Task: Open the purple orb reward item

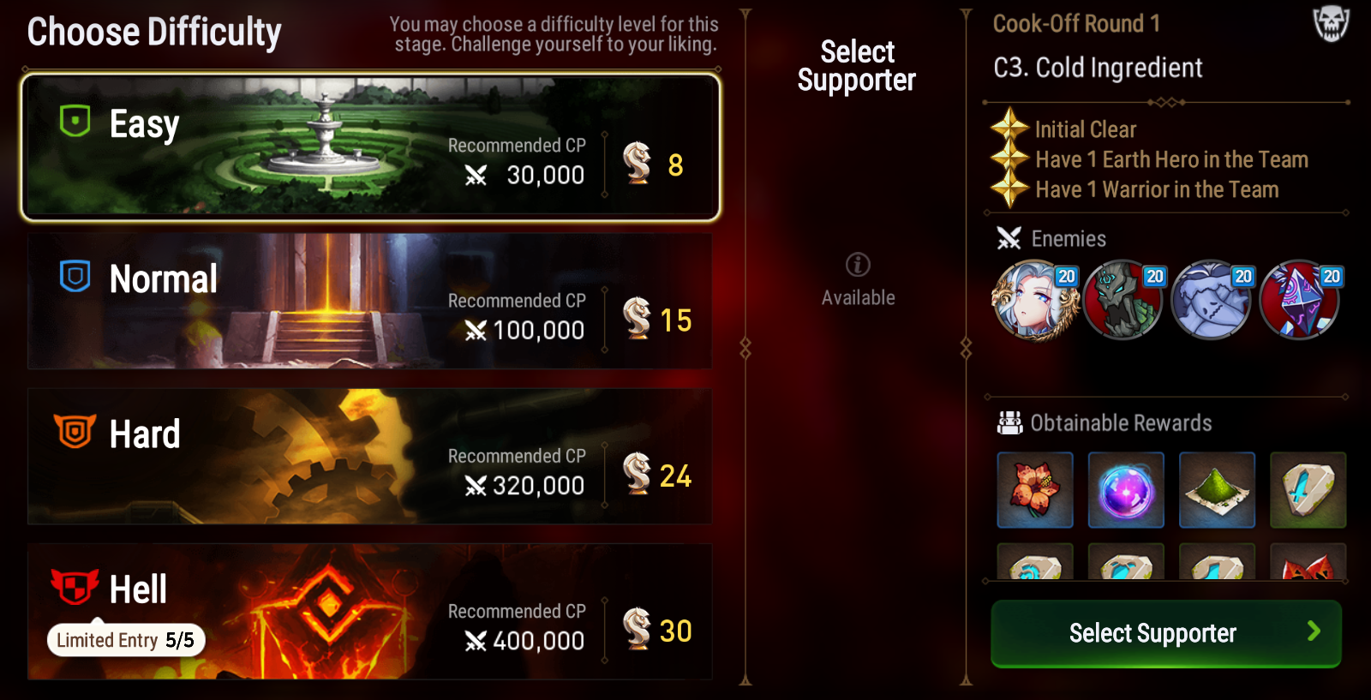Action: [x=1126, y=490]
